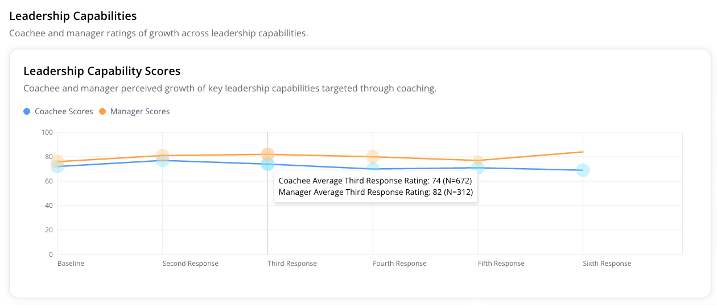
Task: Click the Leadership Capabilities section heading
Action: tap(73, 16)
